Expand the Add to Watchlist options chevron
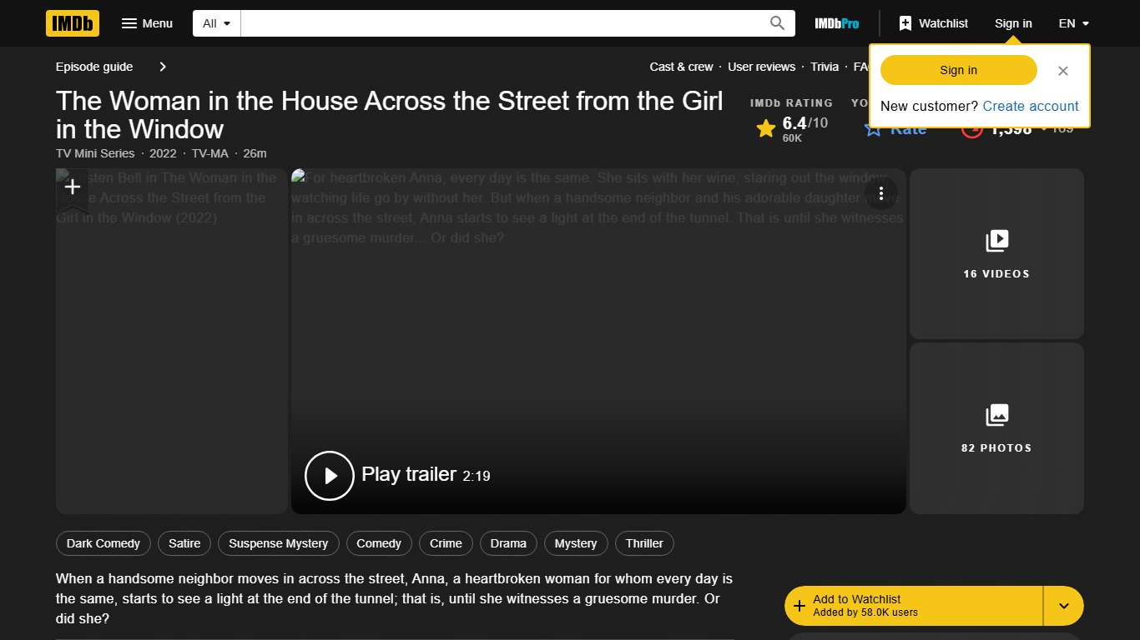Screen dimensions: 1140x640 coord(1063,605)
